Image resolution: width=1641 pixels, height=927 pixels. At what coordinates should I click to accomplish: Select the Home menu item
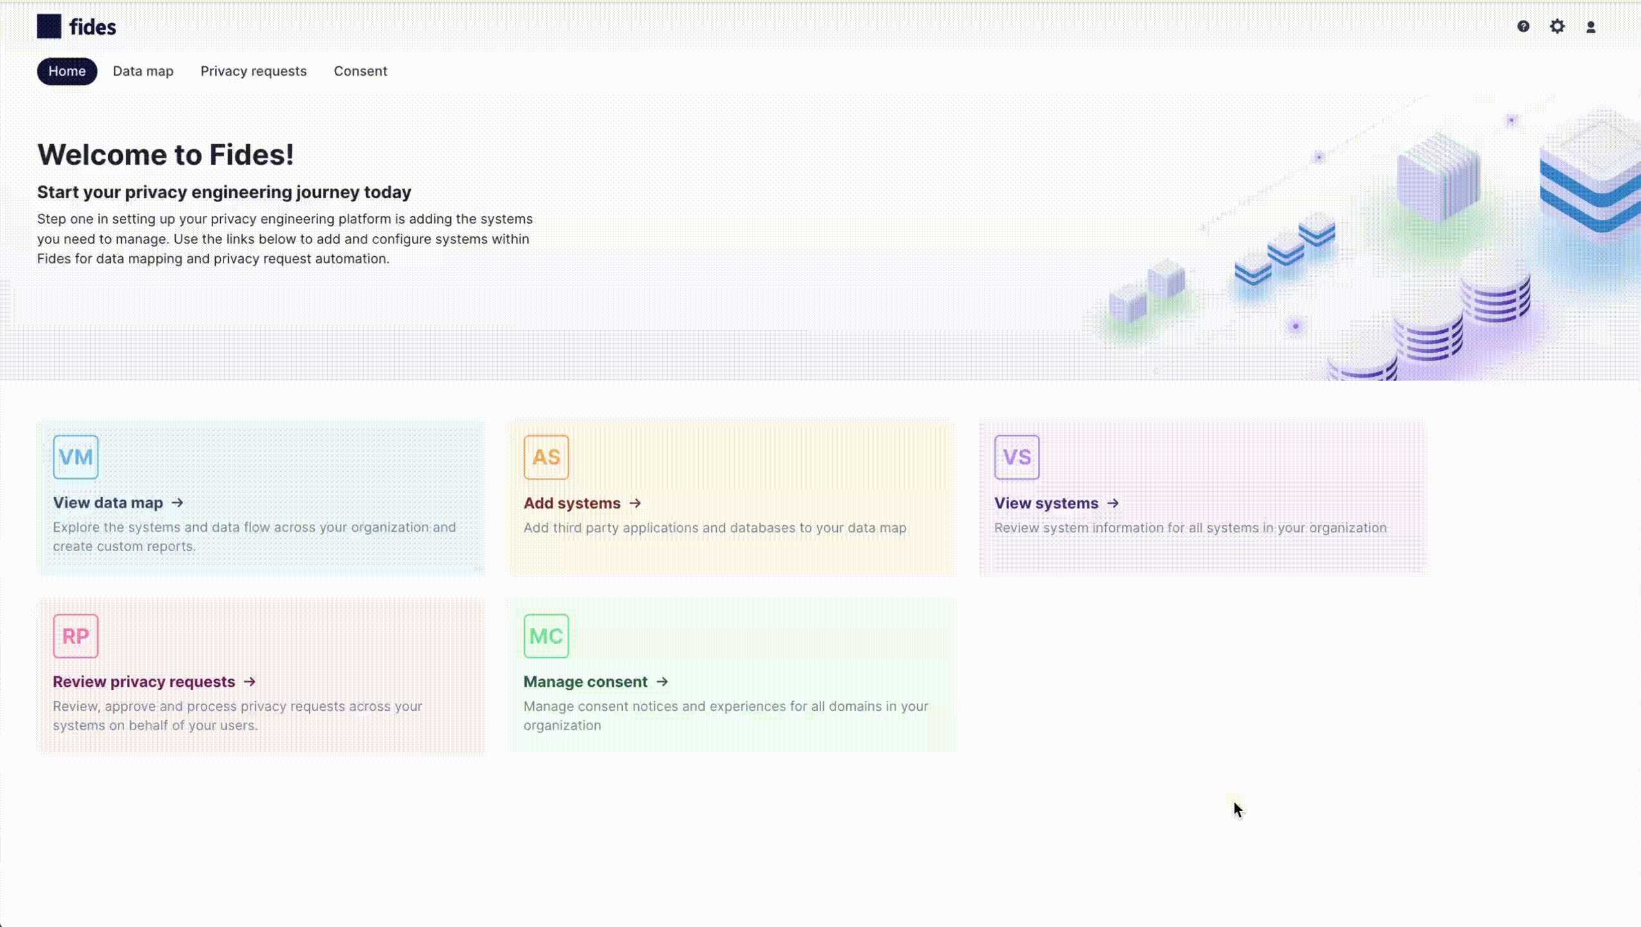pos(66,71)
